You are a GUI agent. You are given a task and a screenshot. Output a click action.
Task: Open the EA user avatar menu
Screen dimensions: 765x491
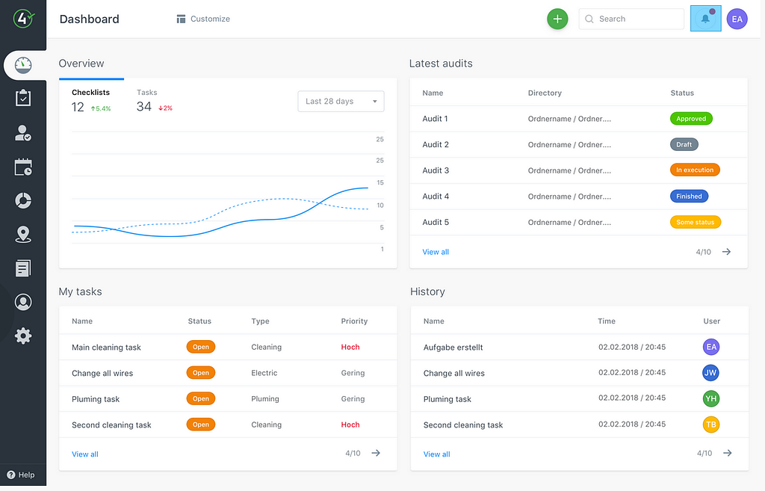coord(737,19)
